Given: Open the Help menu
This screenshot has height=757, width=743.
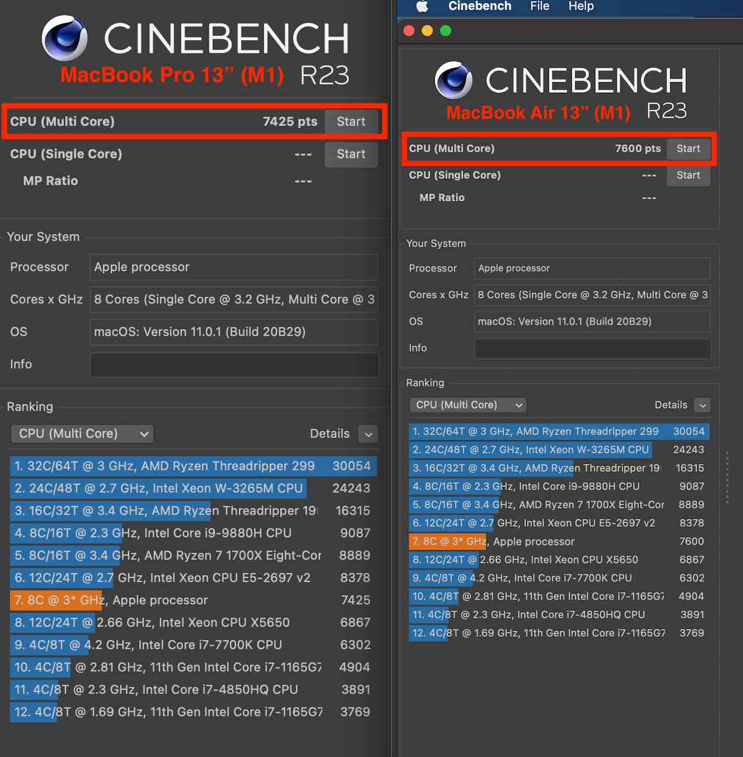Looking at the screenshot, I should (x=581, y=6).
